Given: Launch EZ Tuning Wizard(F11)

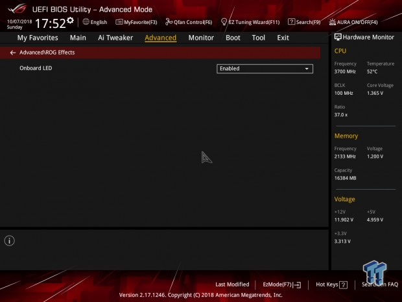Looking at the screenshot, I should point(250,22).
